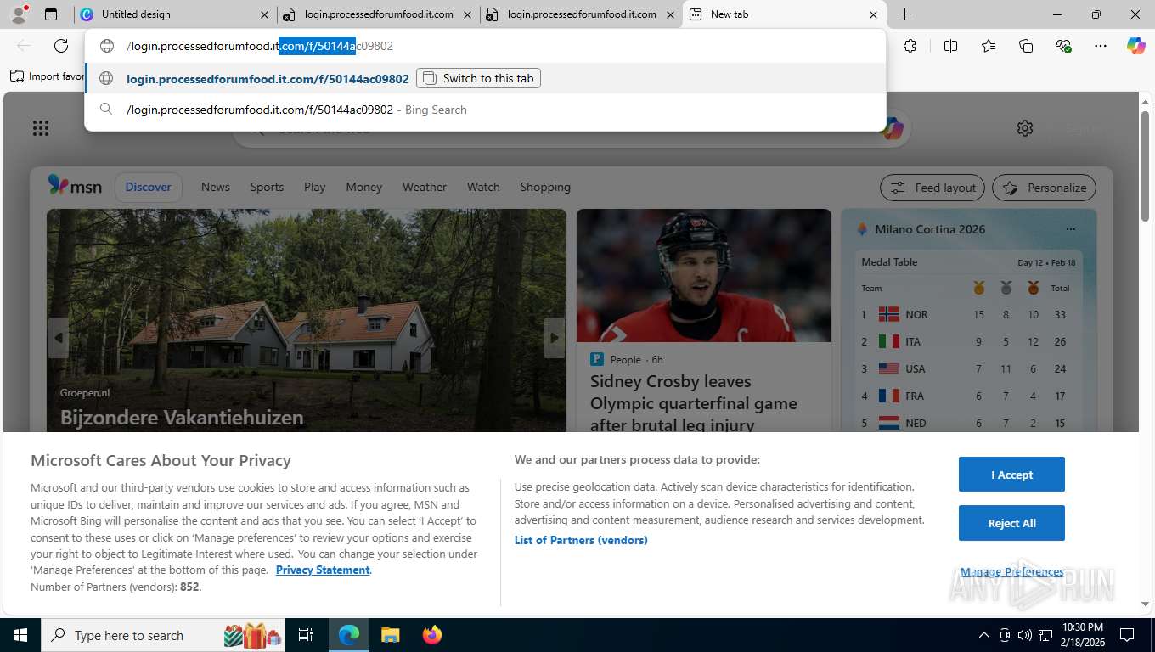Viewport: 1155px width, 652px height.
Task: Open a new browser tab with plus
Action: coord(905,14)
